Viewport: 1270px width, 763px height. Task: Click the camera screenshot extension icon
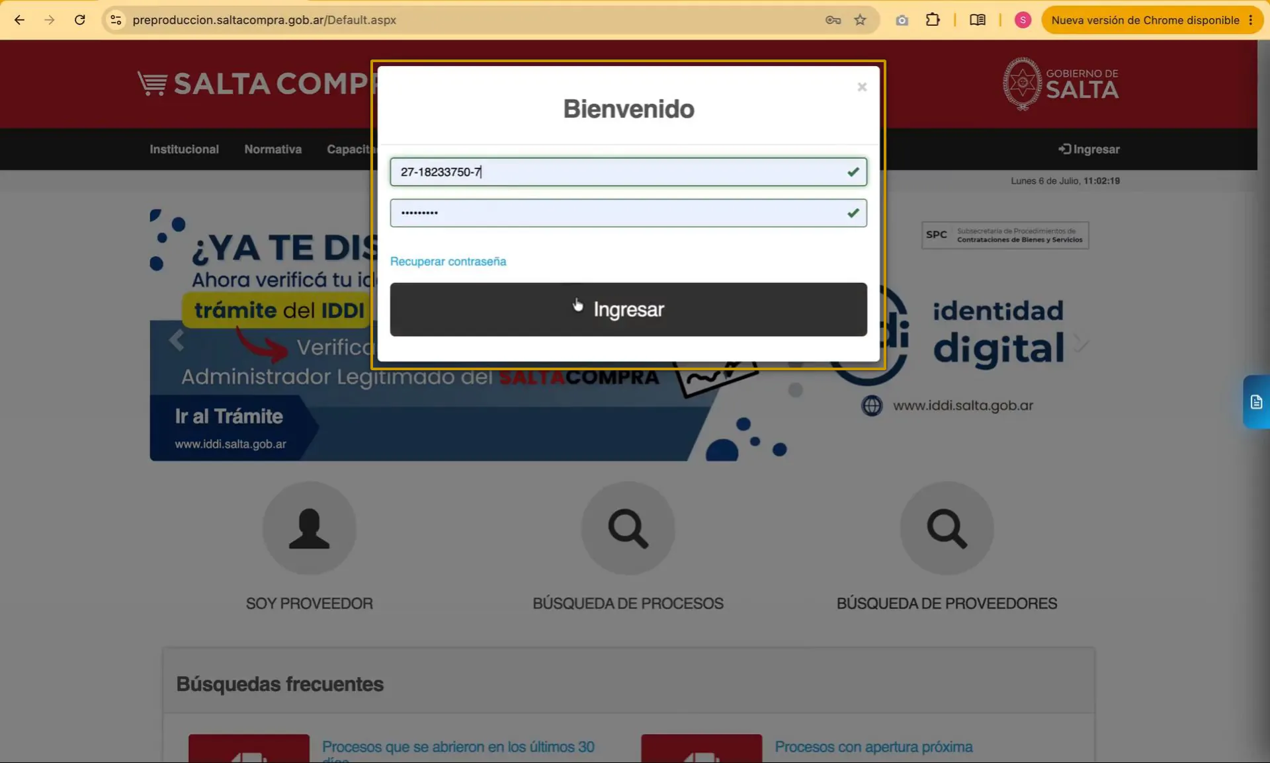point(902,20)
